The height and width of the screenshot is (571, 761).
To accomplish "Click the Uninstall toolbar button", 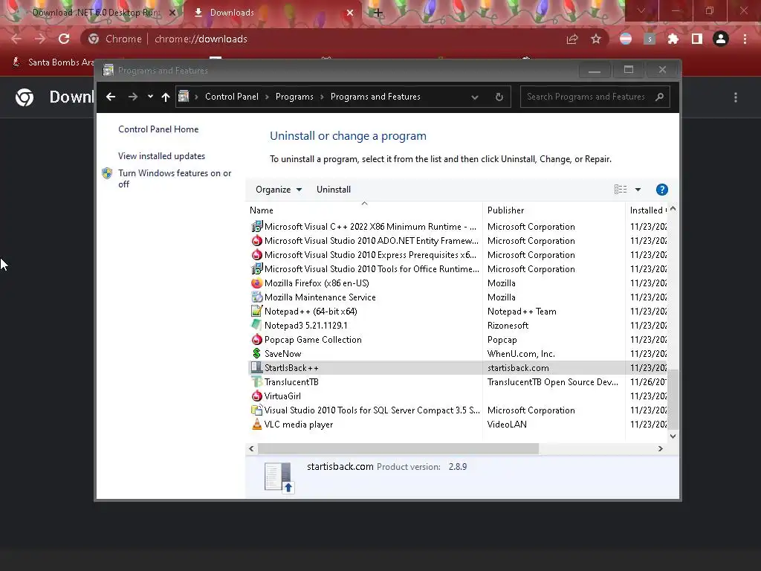I will coord(334,190).
